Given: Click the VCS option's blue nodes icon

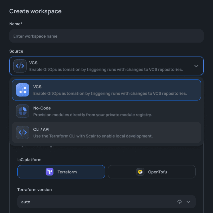Looking at the screenshot, I should click(23, 90).
